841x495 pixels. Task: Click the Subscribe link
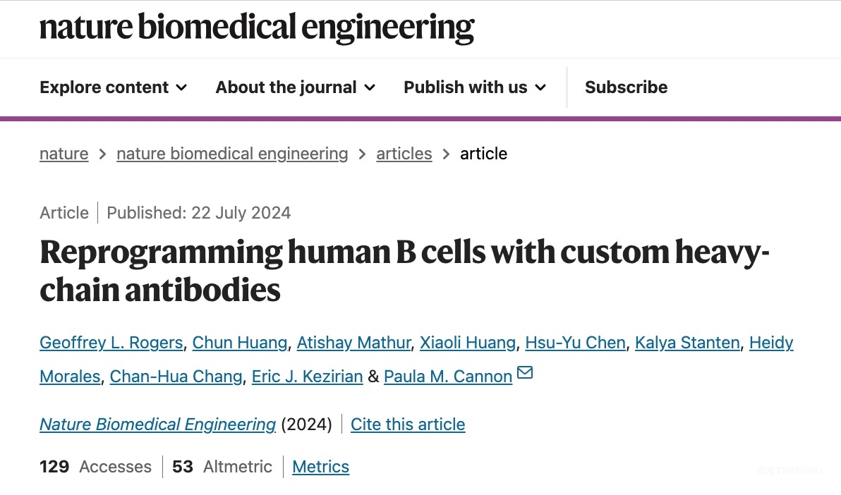pyautogui.click(x=626, y=87)
